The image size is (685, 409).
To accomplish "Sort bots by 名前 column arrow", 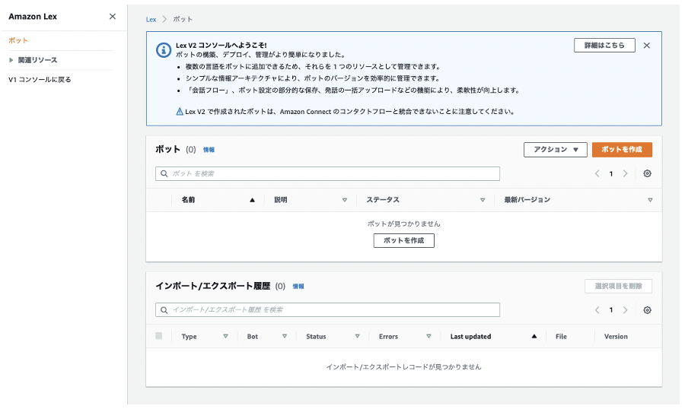I will pos(252,200).
